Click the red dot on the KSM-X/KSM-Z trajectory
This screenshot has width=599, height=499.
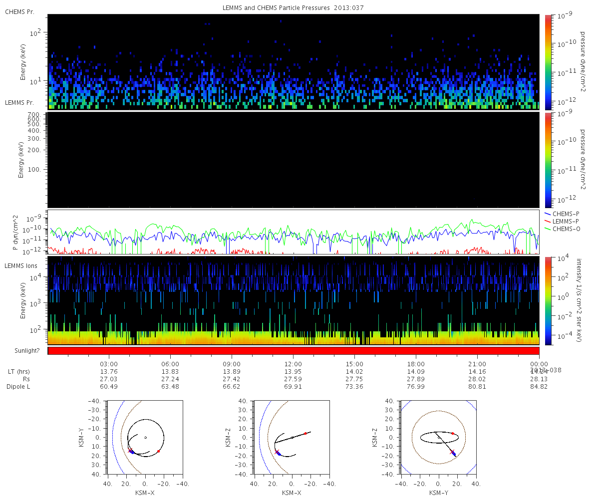pyautogui.click(x=305, y=434)
